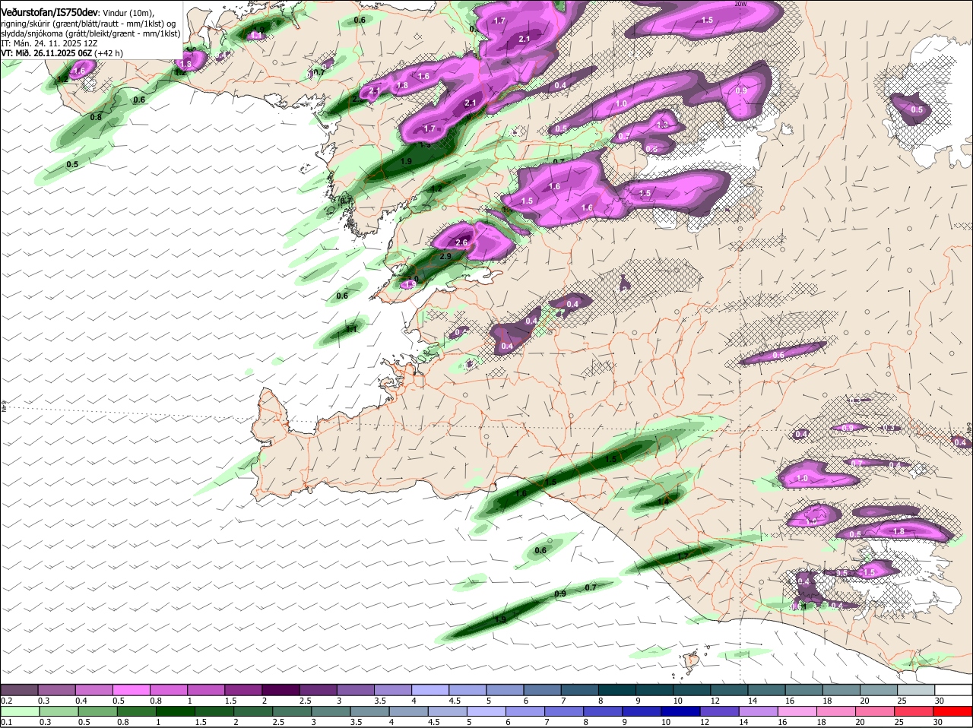
Task: Click the '2.9' rainfall value on map
Action: pos(445,256)
